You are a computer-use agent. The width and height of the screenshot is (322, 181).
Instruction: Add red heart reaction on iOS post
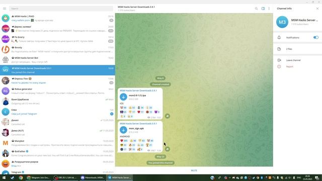point(140,112)
